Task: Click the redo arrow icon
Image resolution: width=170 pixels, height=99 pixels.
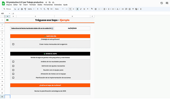Action: pyautogui.click(x=18, y=9)
